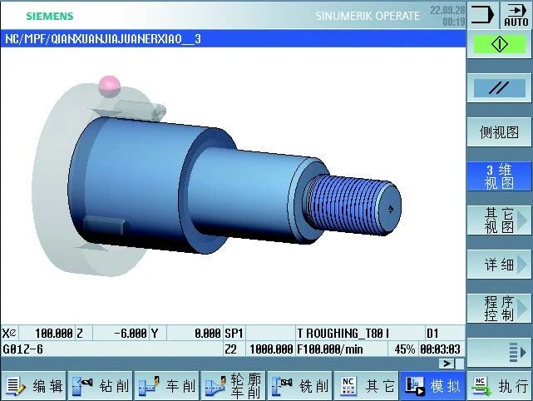Select the 钻削 (Drilling) softkey
533x401 pixels.
(100, 386)
